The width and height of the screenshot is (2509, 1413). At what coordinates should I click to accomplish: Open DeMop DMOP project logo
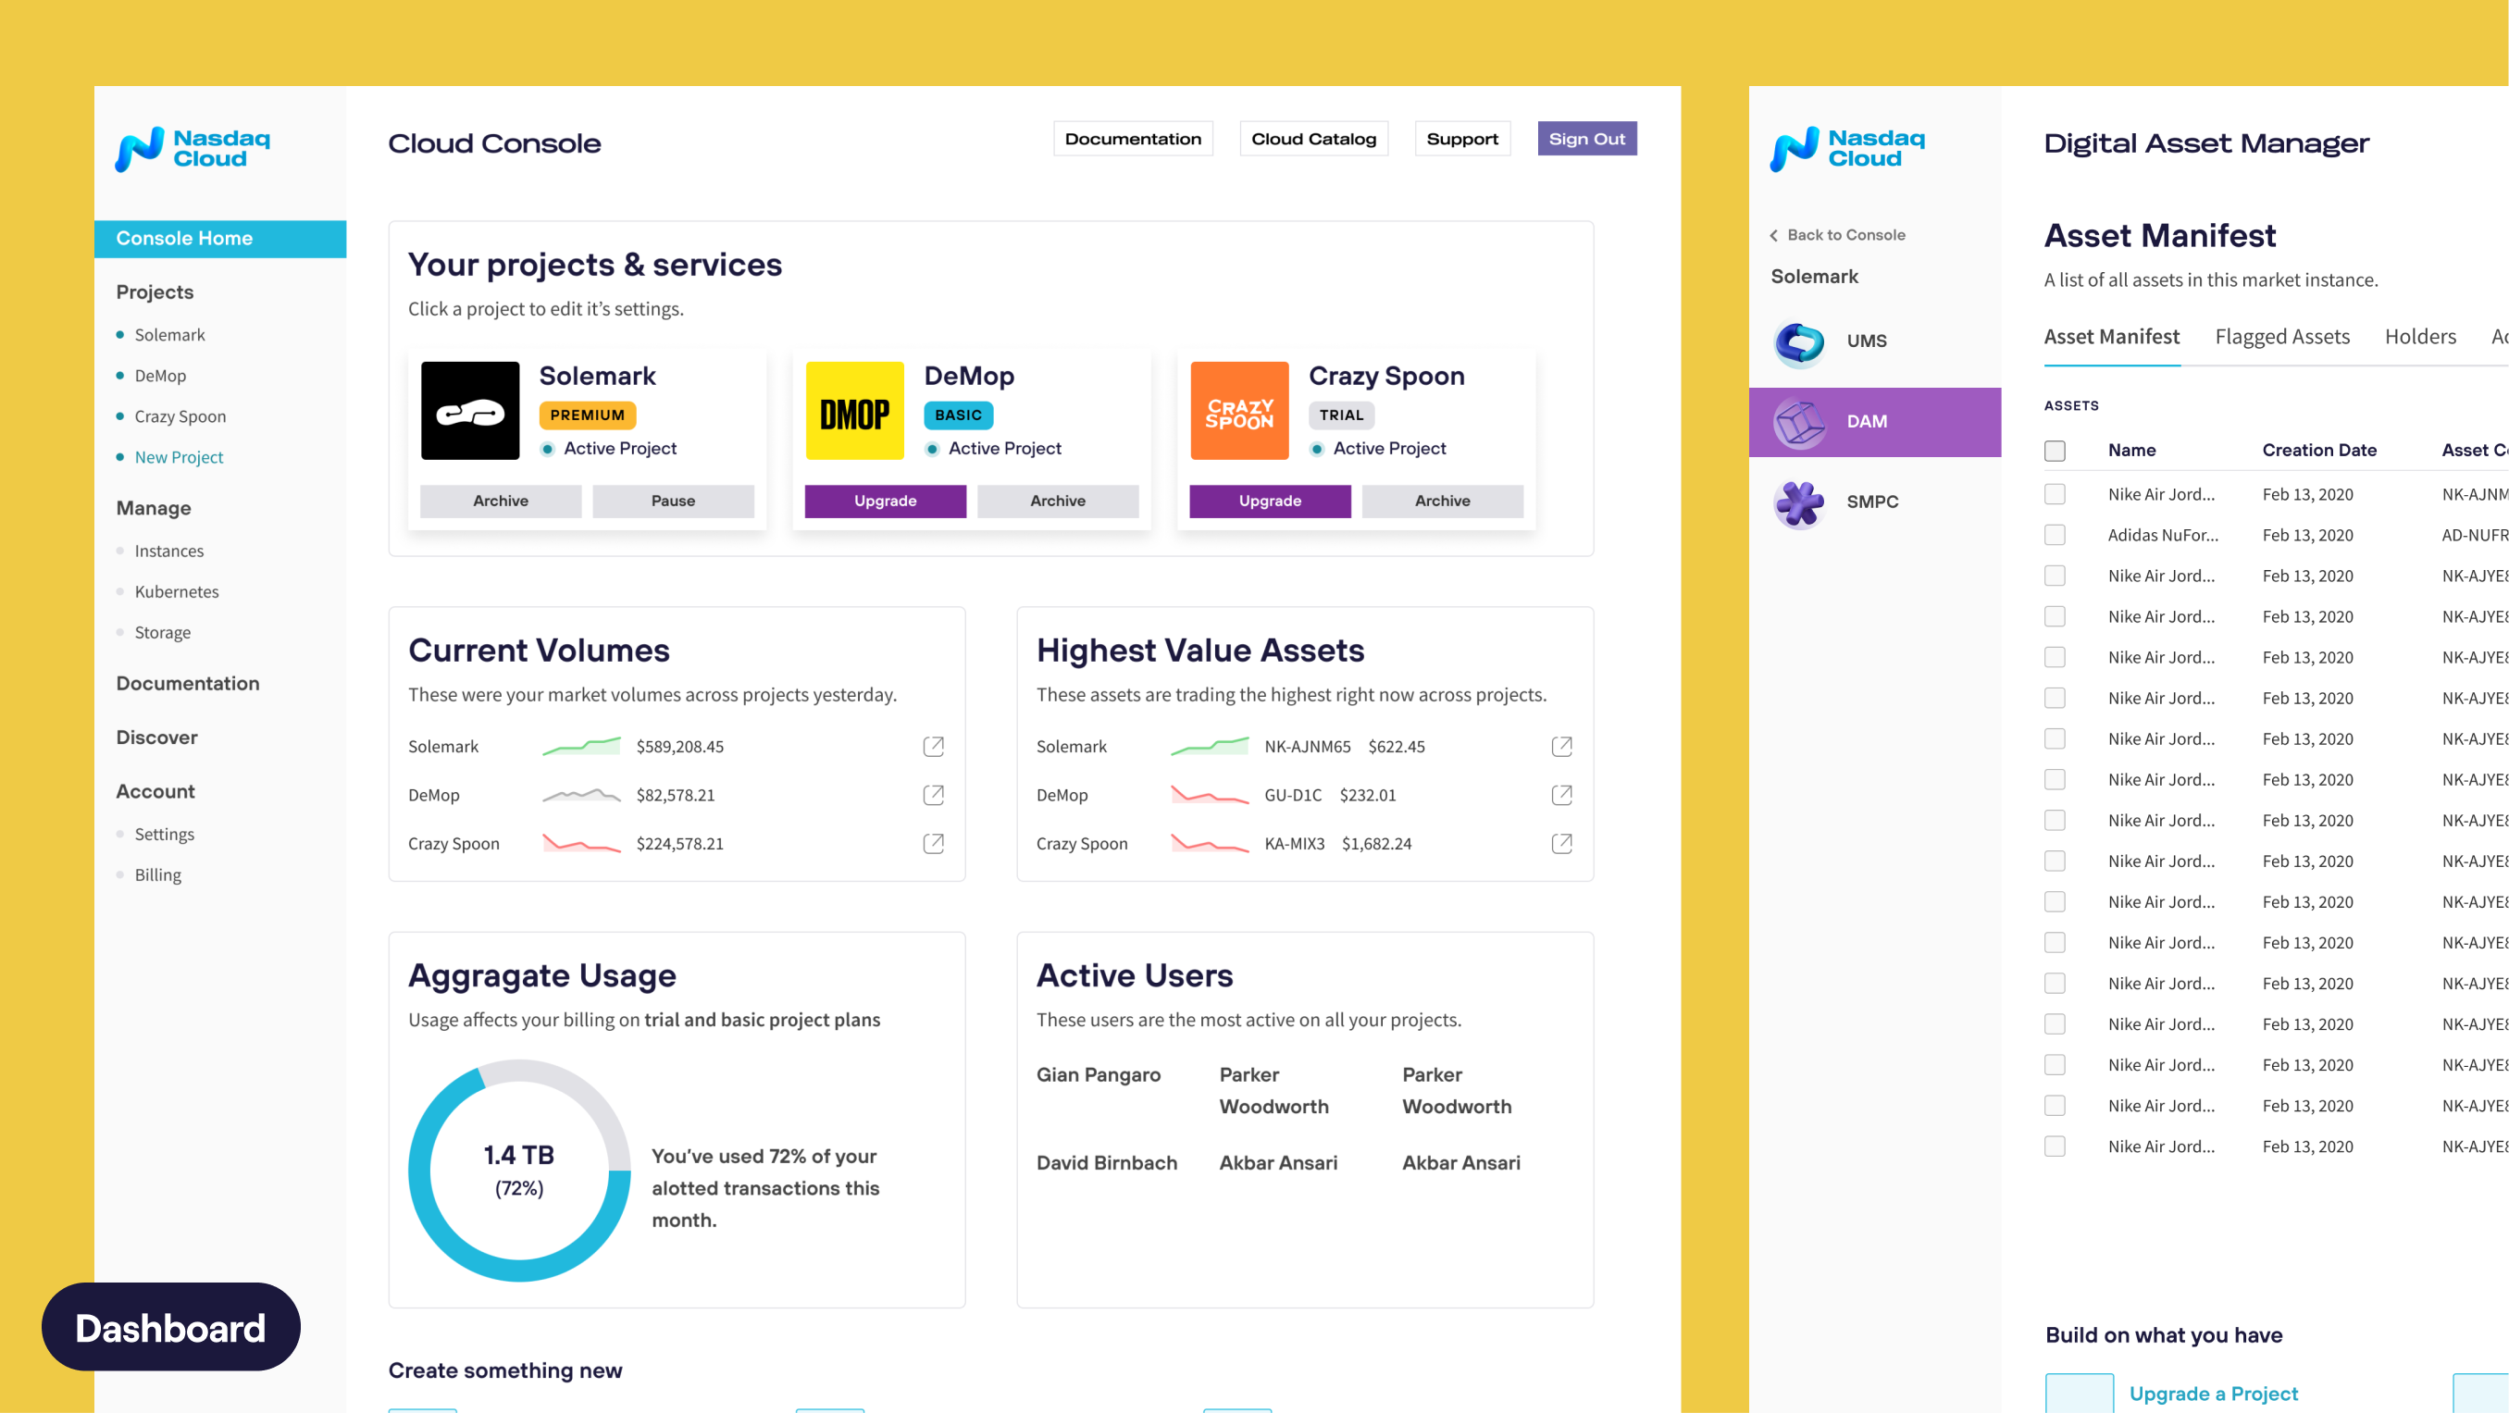[x=854, y=411]
